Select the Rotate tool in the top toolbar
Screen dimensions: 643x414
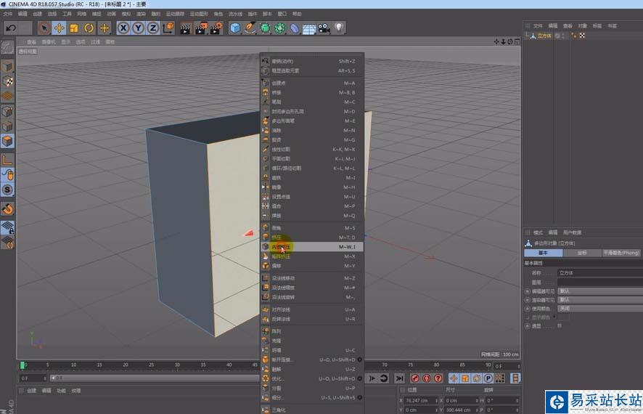tap(89, 28)
